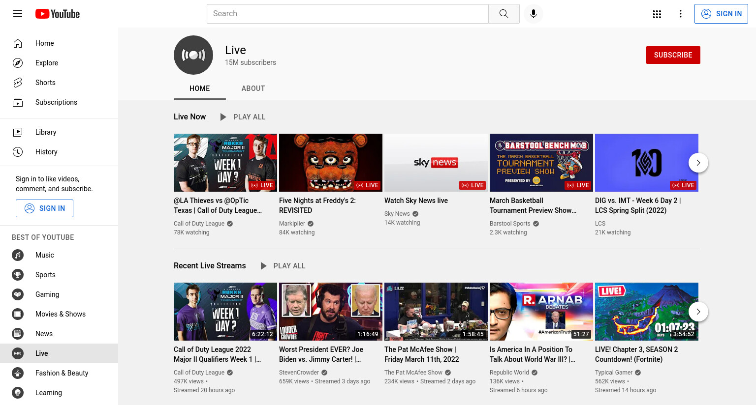Screen dimensions: 756x405
Task: Open StevenCrowder channel link
Action: pyautogui.click(x=299, y=373)
